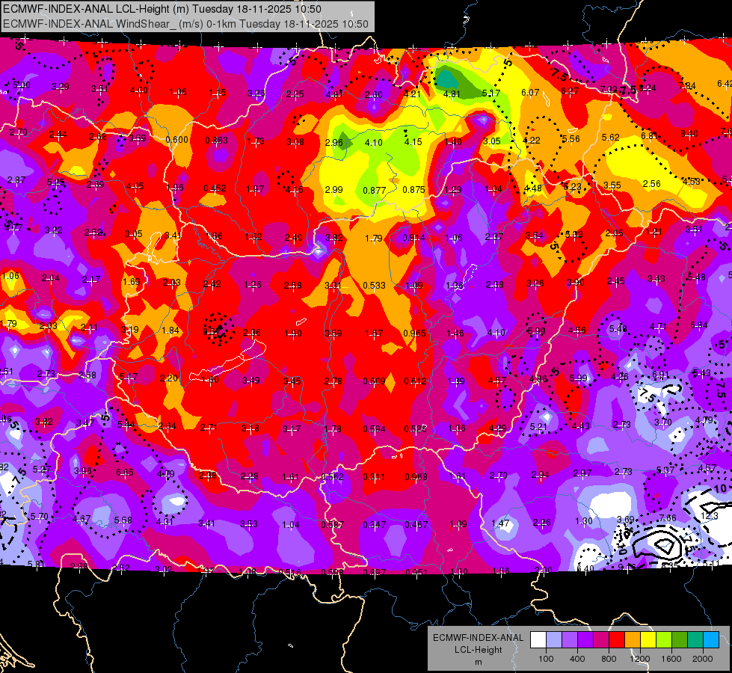
Task: Click the value 3.55
Action: [x=612, y=185]
